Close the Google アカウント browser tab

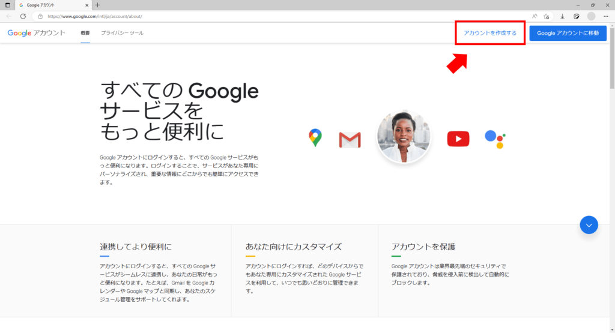click(86, 5)
